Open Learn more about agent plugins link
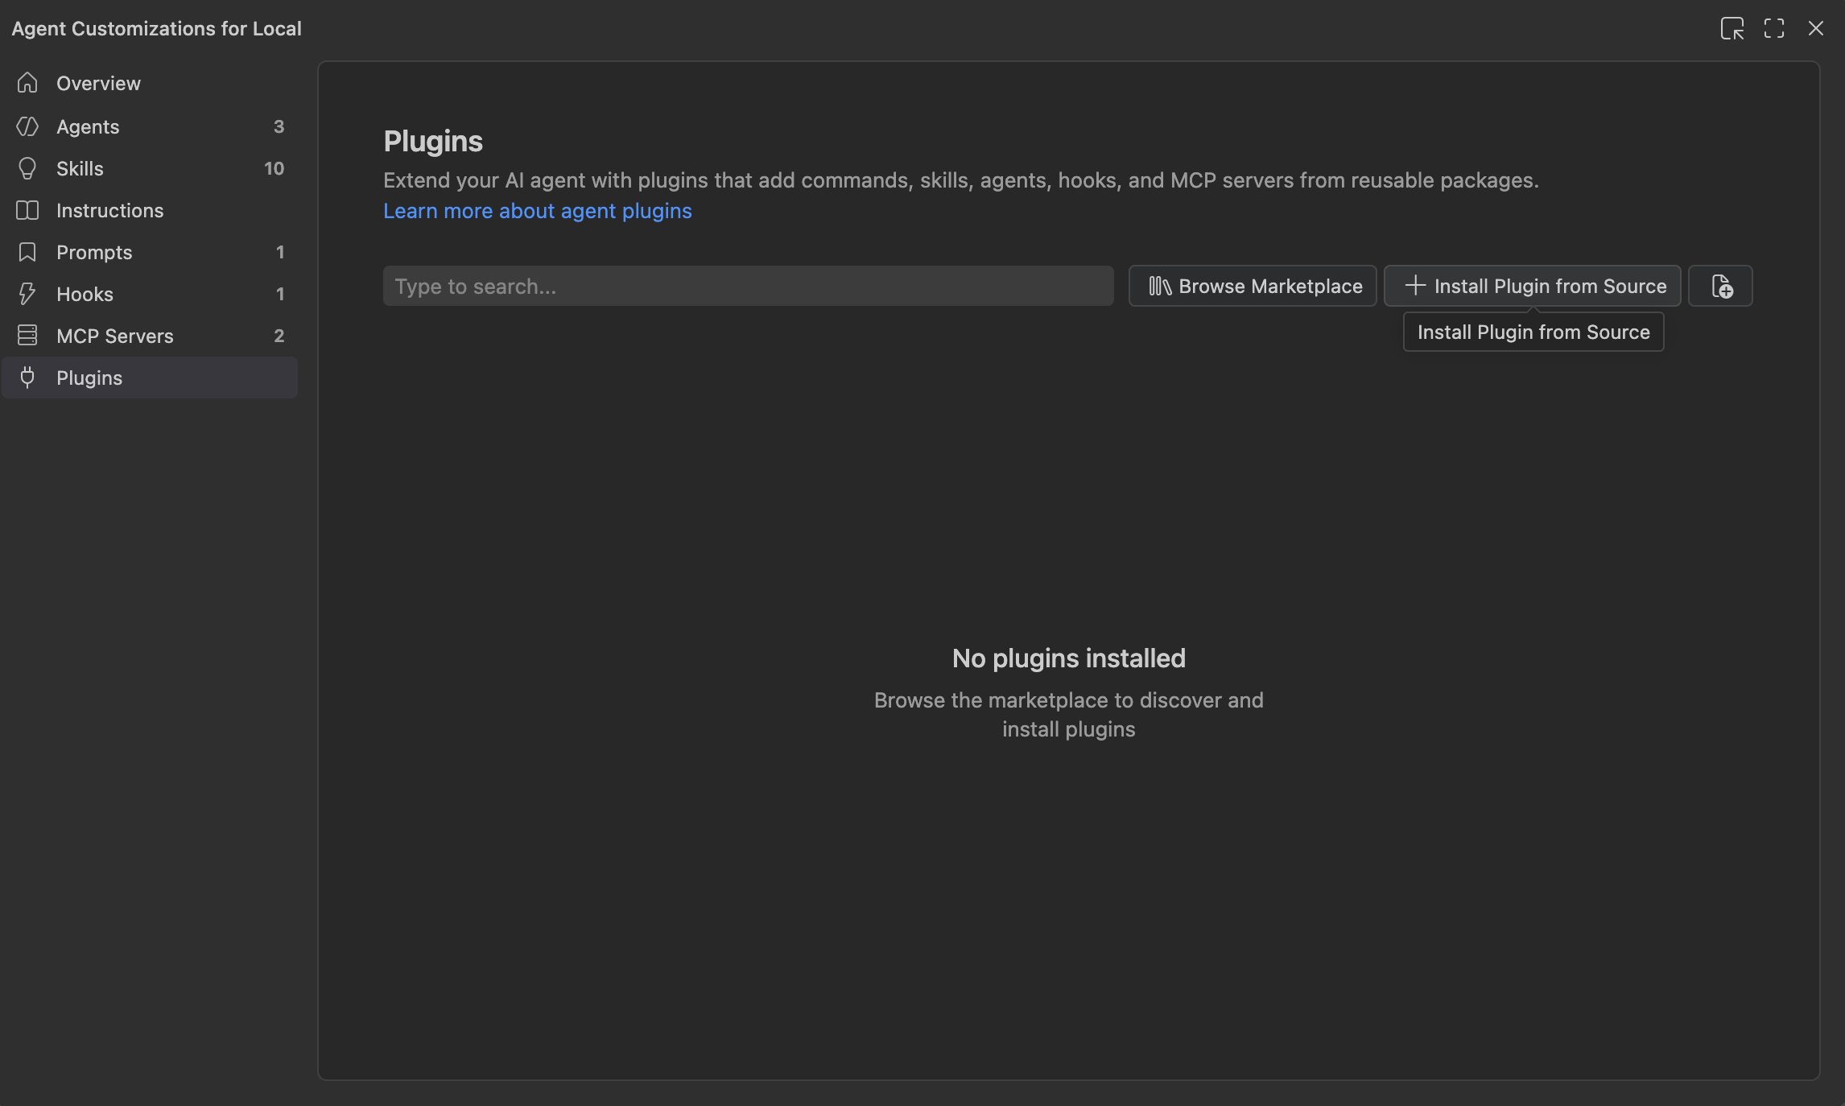 [538, 211]
